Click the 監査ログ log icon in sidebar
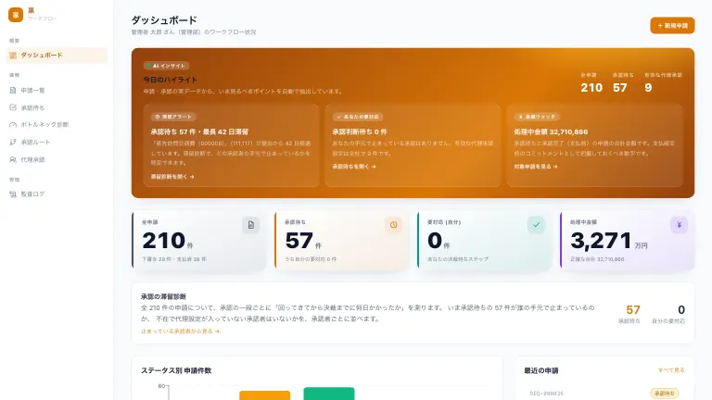Image resolution: width=712 pixels, height=400 pixels. 13,194
